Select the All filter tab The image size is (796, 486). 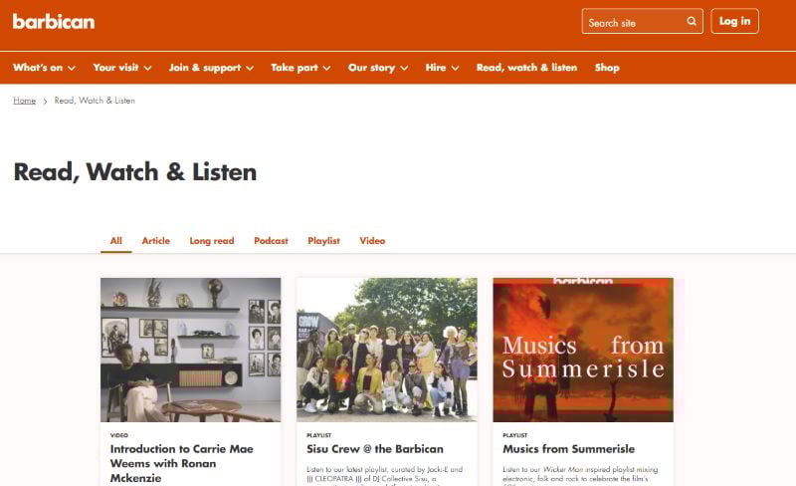116,241
